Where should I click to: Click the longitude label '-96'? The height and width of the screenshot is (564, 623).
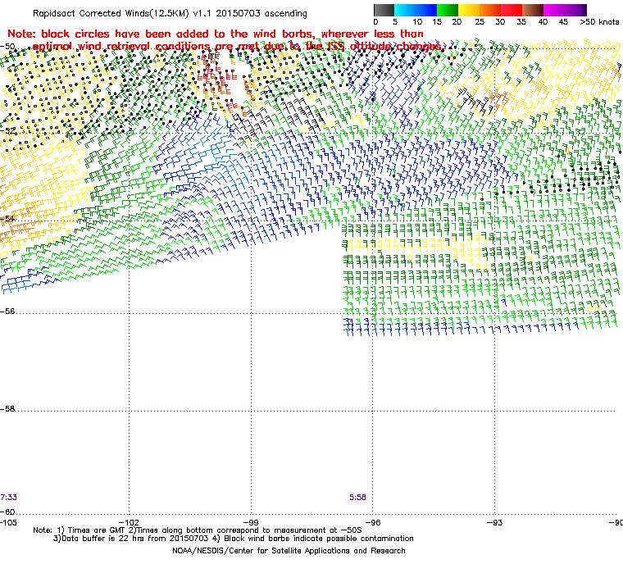coord(373,523)
